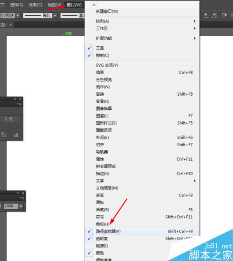Choose 对齐 menu item

click(x=142, y=145)
